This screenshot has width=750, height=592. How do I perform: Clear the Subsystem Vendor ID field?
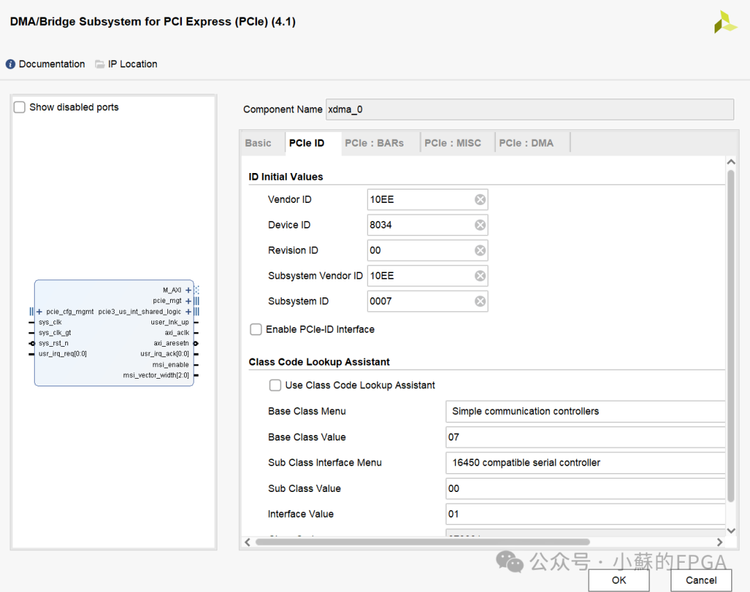[481, 276]
